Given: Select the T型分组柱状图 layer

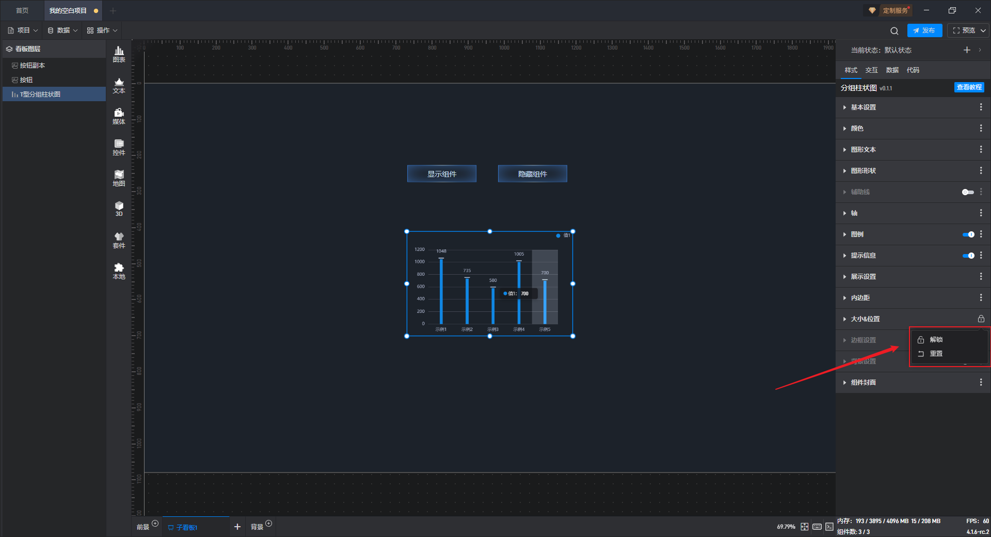Looking at the screenshot, I should pyautogui.click(x=40, y=94).
